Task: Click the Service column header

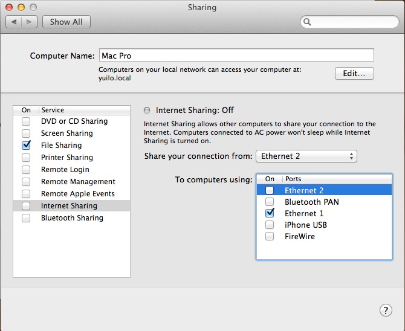Action: coord(85,111)
